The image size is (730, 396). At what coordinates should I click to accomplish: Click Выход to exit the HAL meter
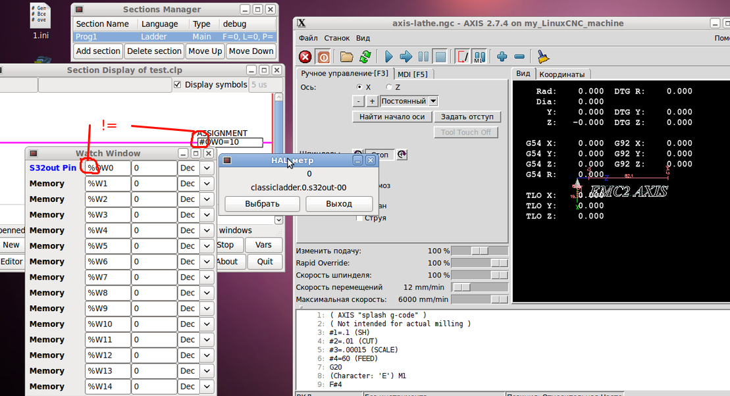pos(339,204)
